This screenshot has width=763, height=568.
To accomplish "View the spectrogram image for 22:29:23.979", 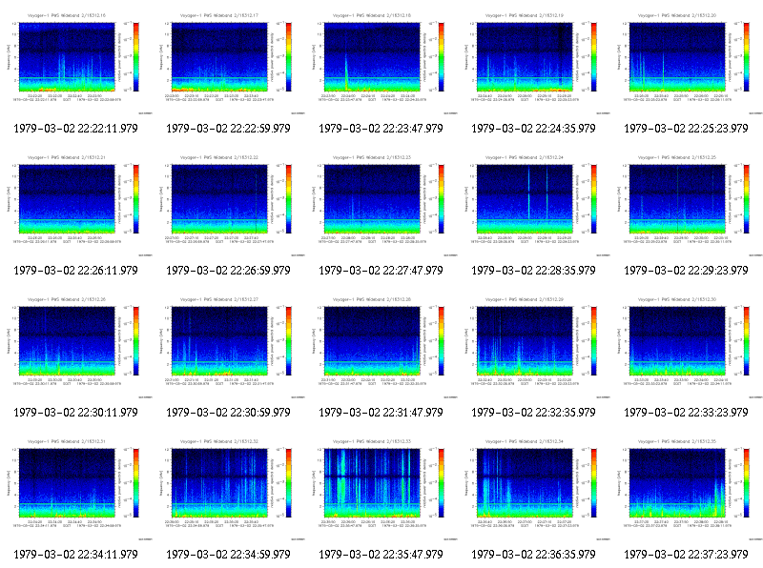I will [x=687, y=205].
